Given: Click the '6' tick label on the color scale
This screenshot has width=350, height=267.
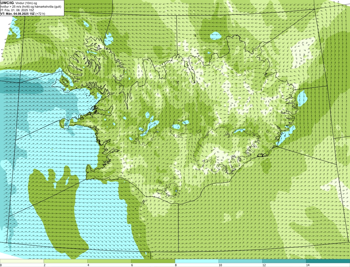Looking at the screenshot, I should pyautogui.click(x=132, y=265).
